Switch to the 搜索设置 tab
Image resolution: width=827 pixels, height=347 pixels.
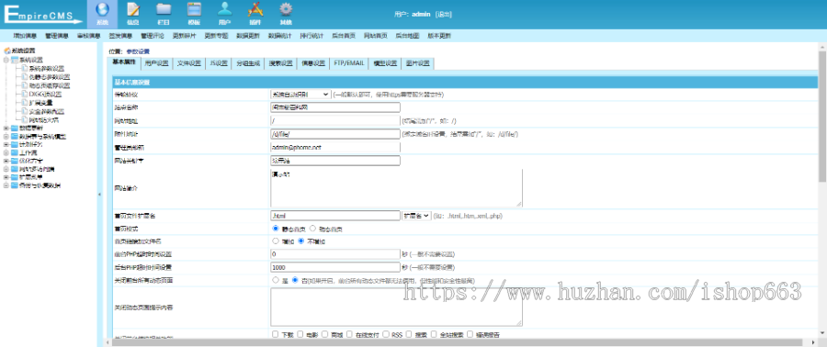(280, 63)
